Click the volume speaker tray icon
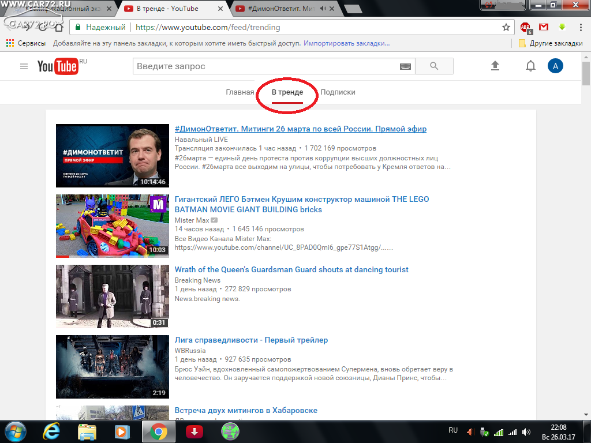591x443 pixels. pos(526,432)
